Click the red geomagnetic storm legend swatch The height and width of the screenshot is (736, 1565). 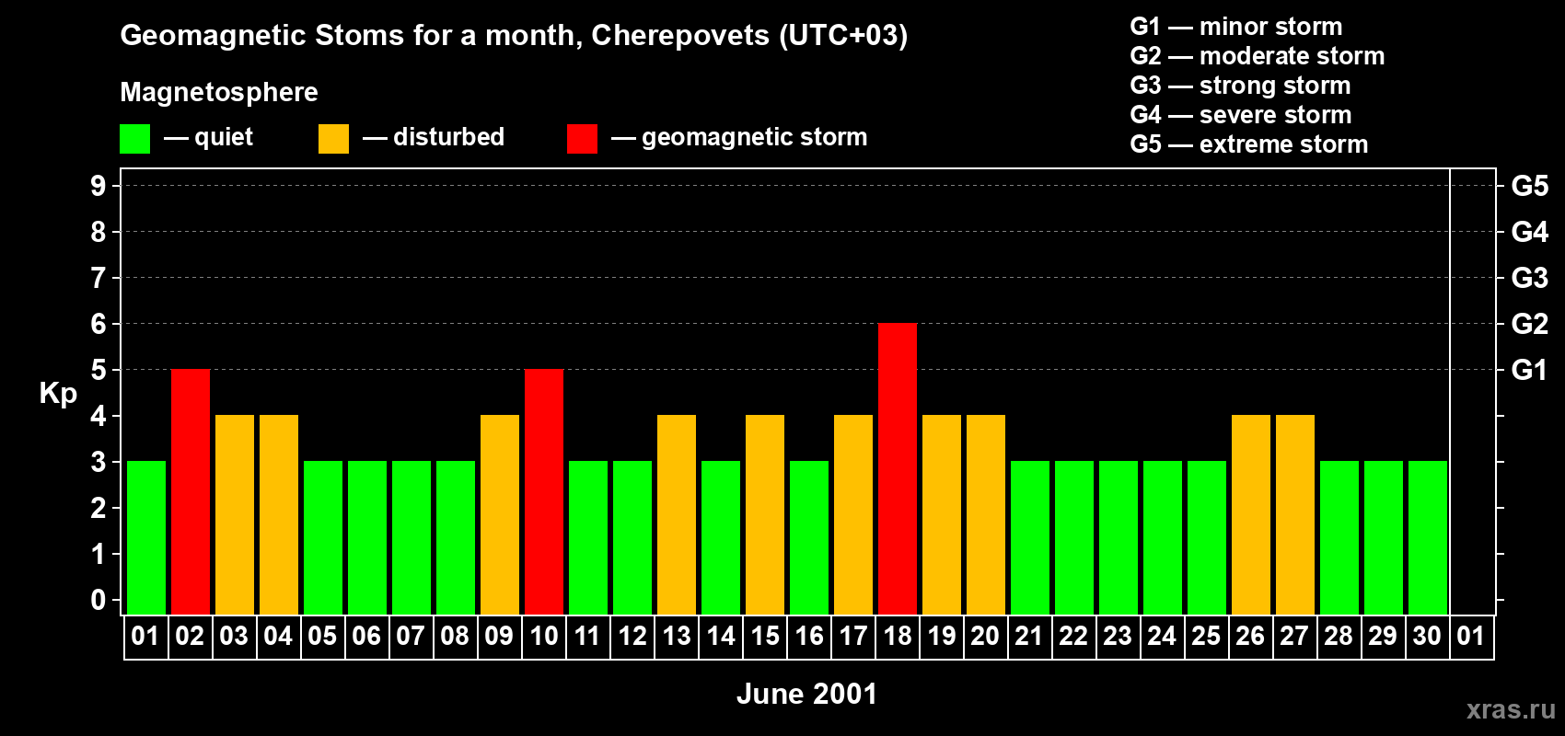pyautogui.click(x=582, y=139)
